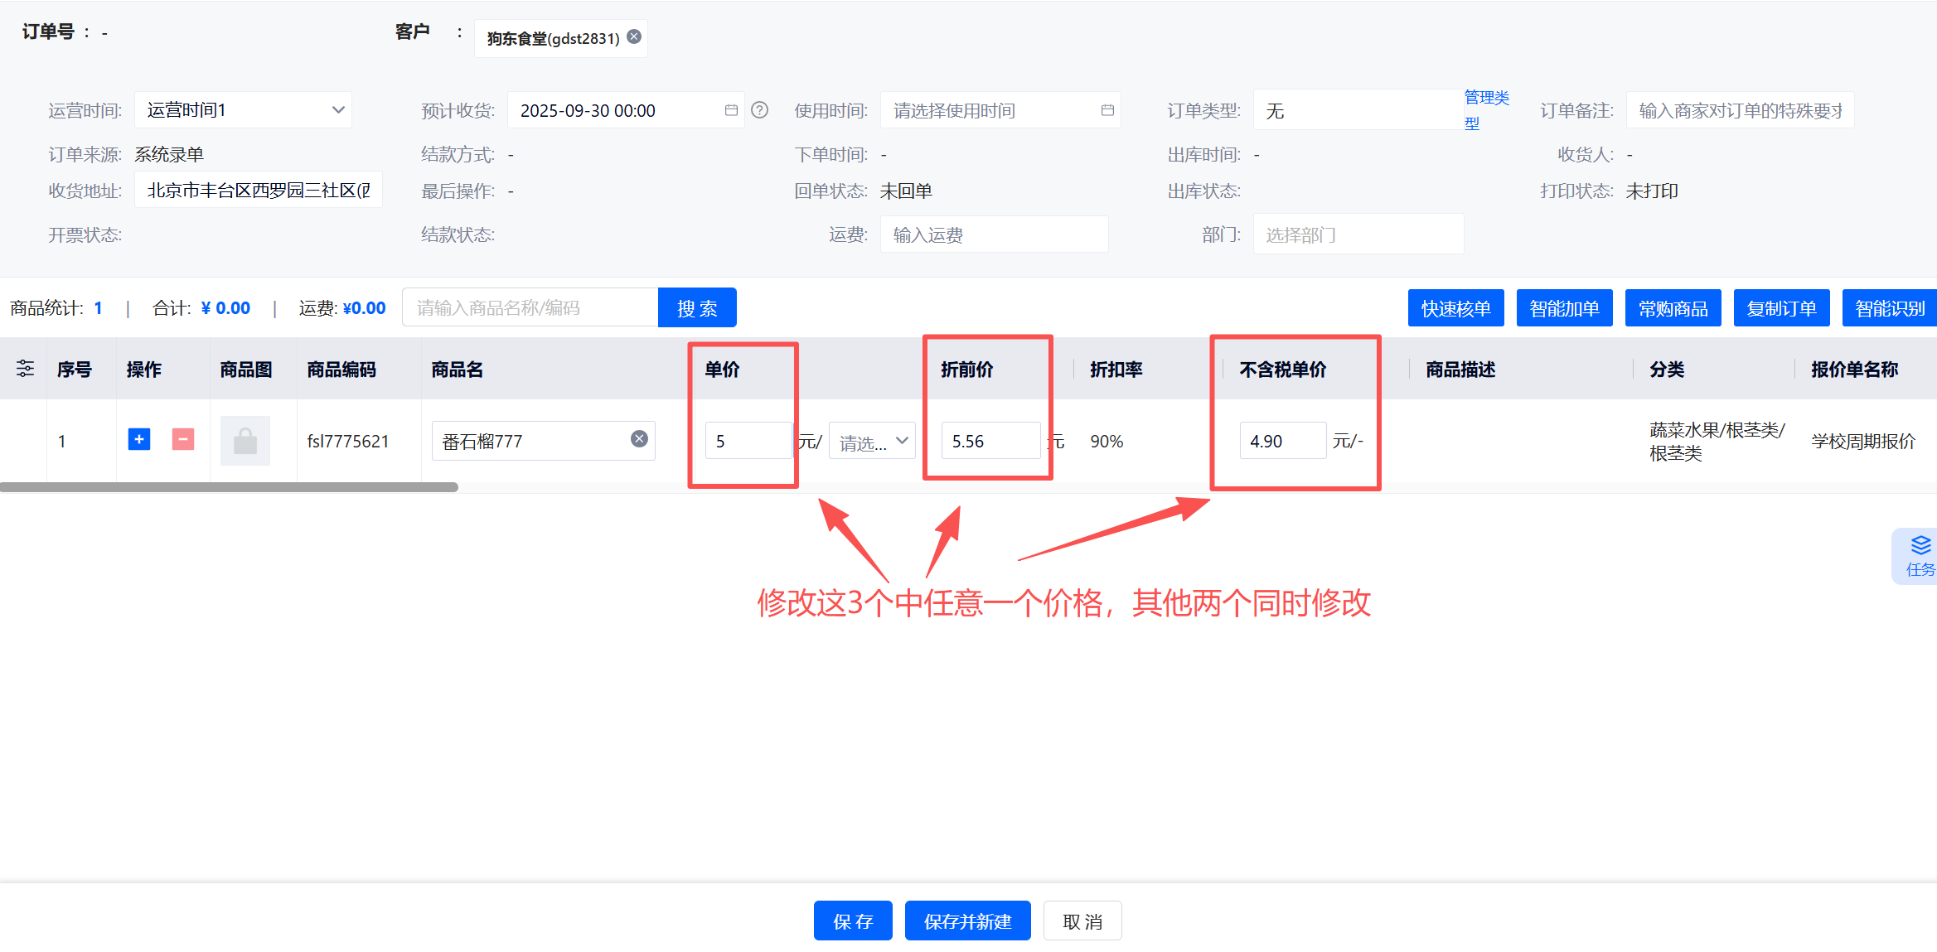Click the 搜索 button

[697, 308]
